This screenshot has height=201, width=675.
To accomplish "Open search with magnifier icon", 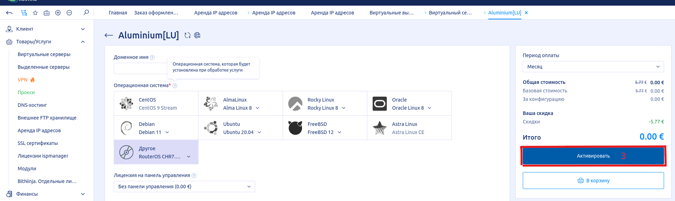I will point(86,12).
